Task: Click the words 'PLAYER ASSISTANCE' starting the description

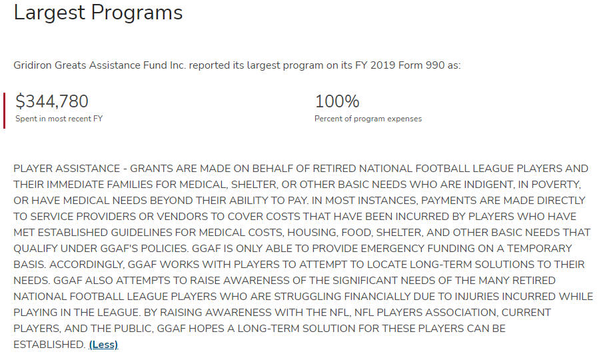Action: coord(67,169)
